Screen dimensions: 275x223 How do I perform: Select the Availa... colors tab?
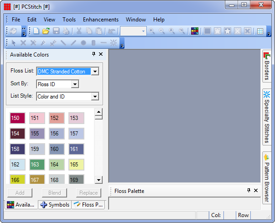[x=21, y=205]
